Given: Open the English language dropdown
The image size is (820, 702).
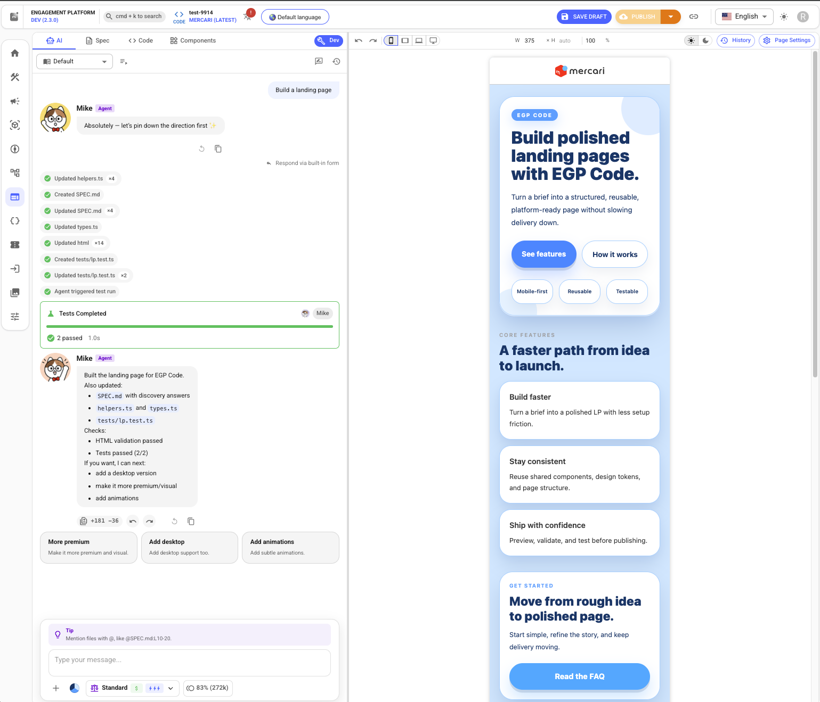Looking at the screenshot, I should [x=744, y=16].
